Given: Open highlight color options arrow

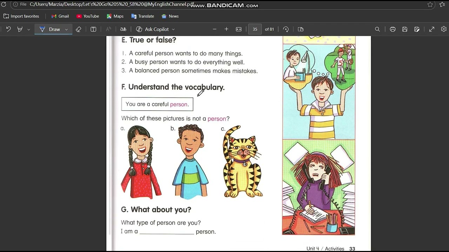Looking at the screenshot, I should (x=29, y=29).
